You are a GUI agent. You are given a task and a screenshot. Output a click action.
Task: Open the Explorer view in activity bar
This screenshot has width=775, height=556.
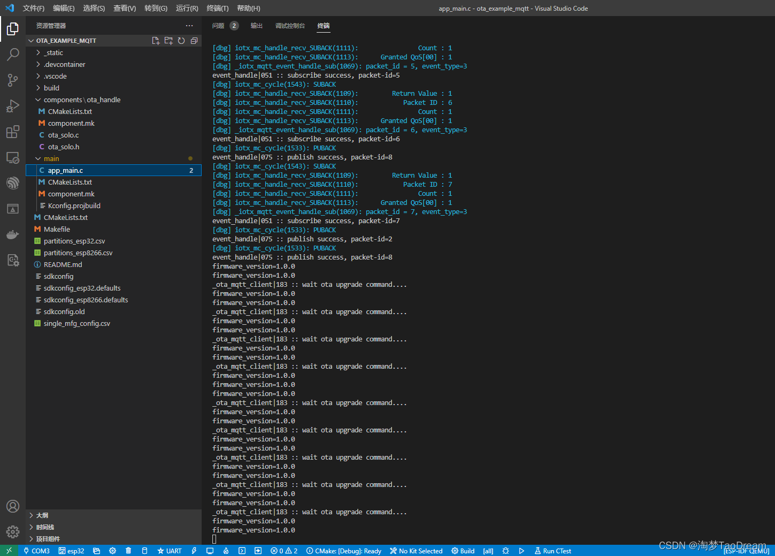coord(13,28)
